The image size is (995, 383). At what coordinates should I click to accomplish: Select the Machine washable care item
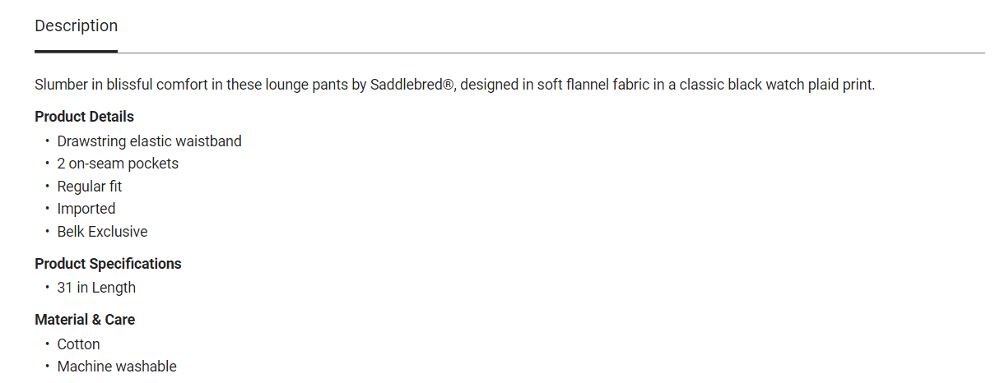pyautogui.click(x=117, y=367)
